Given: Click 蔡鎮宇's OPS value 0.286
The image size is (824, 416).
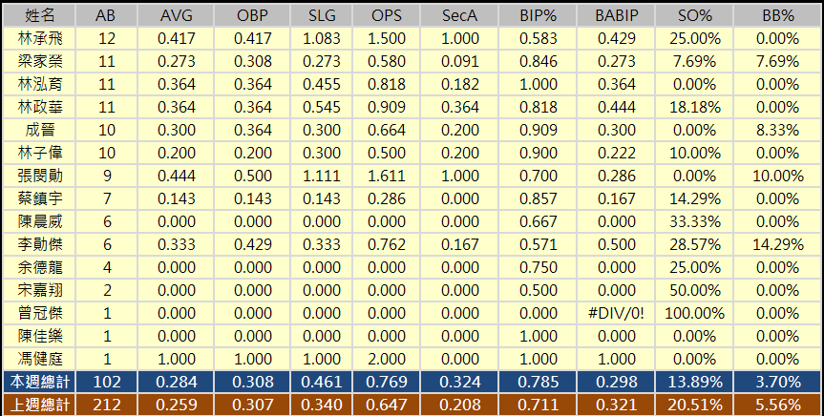Looking at the screenshot, I should click(387, 199).
